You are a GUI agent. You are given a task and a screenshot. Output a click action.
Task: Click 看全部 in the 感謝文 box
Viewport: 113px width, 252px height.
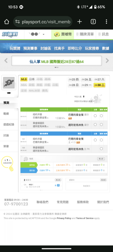coord(103,180)
